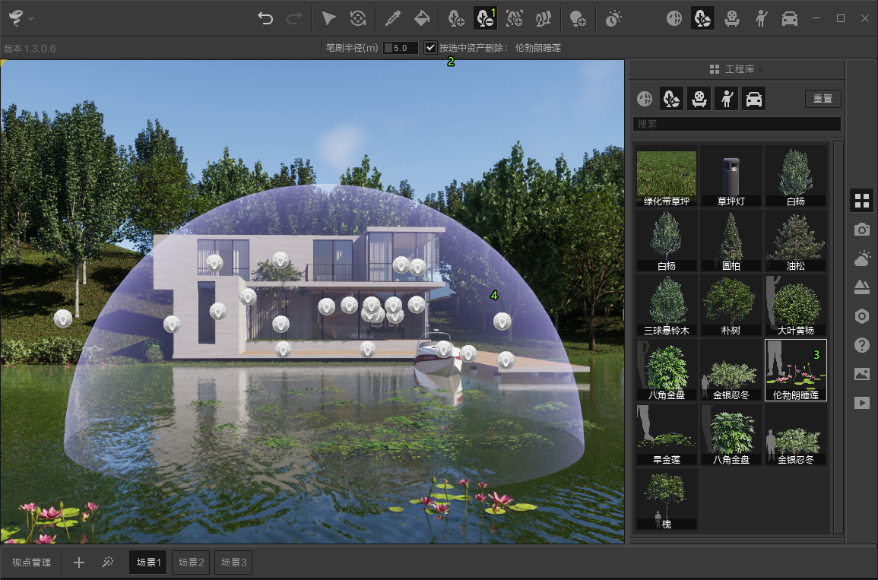Pick the eyedropper tool
This screenshot has width=878, height=580.
pos(392,18)
